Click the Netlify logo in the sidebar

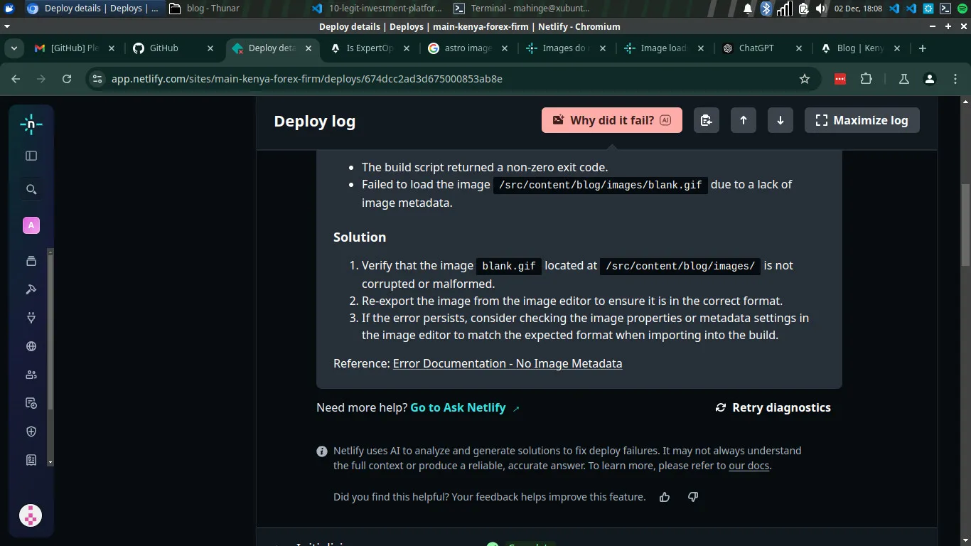pos(31,124)
